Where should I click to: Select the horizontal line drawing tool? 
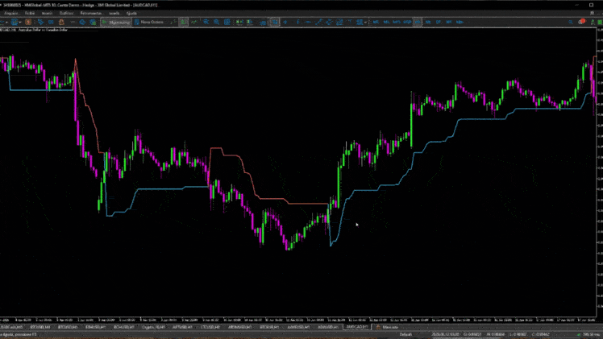coord(308,22)
